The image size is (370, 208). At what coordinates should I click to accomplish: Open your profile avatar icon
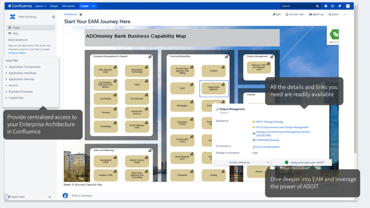pos(348,6)
